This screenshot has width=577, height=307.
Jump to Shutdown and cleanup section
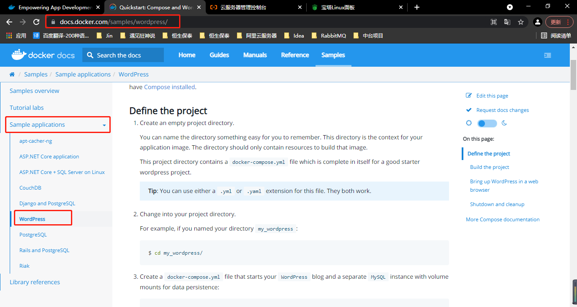click(x=497, y=204)
